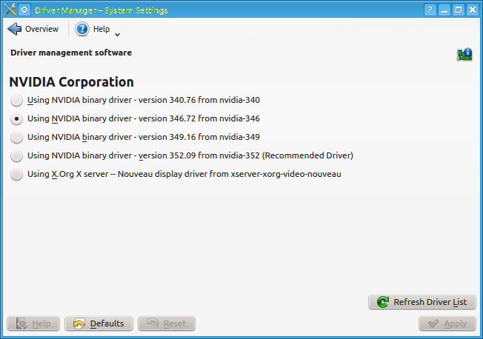Click the driver info card icon
This screenshot has height=339, width=483.
pyautogui.click(x=464, y=55)
